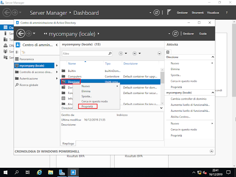
Task: Open Windows Start menu
Action: 6,172
